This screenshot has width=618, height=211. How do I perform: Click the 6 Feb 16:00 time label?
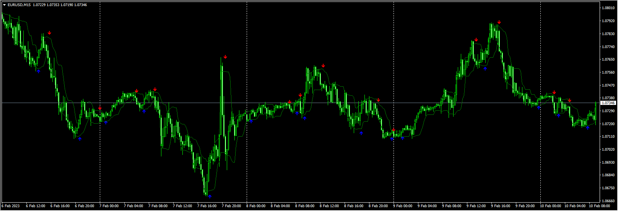60,206
